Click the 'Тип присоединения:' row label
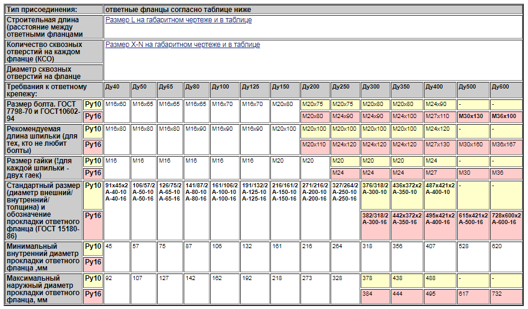 54,10
